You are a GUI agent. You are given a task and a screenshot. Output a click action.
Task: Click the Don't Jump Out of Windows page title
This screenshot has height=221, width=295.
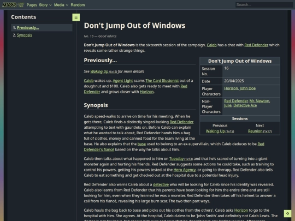coord(134,26)
